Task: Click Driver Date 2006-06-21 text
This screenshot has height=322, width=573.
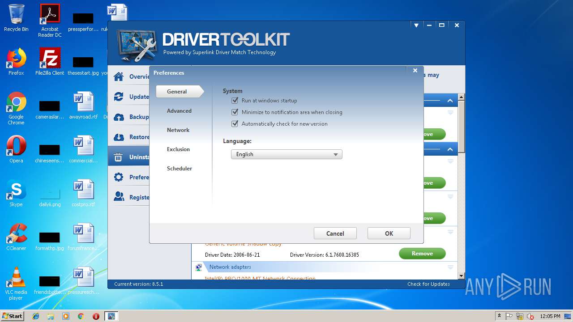Action: (232, 255)
